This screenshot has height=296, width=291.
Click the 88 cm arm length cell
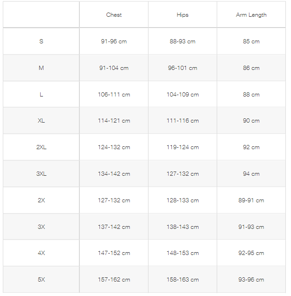251,95
